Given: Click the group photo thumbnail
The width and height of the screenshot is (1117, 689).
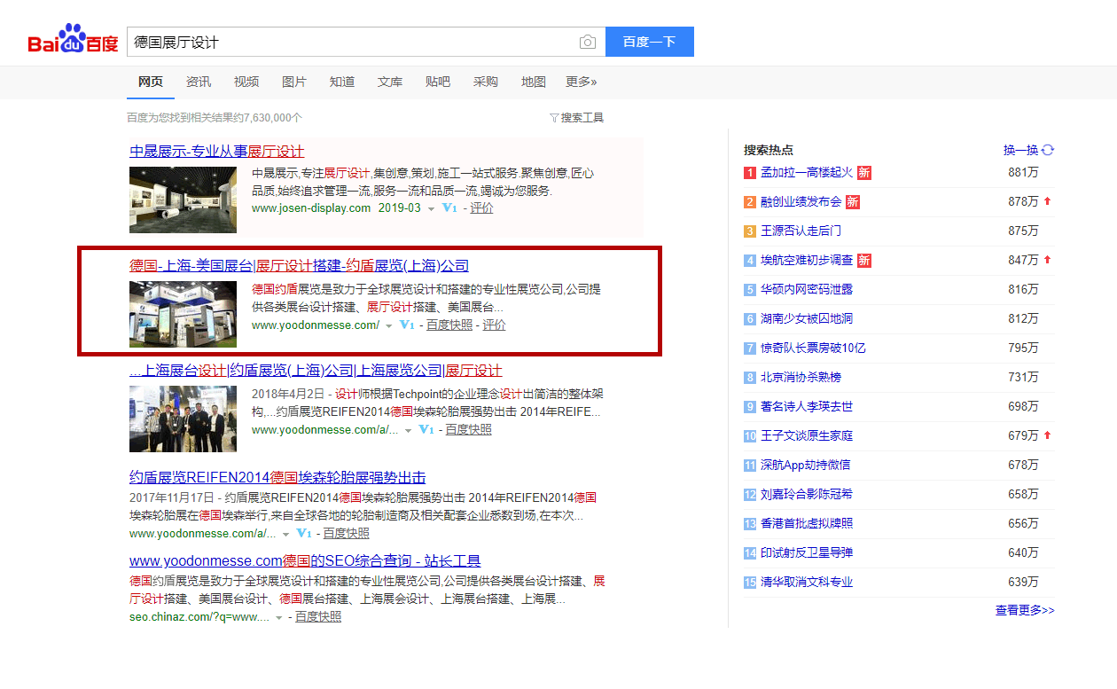Looking at the screenshot, I should click(183, 419).
